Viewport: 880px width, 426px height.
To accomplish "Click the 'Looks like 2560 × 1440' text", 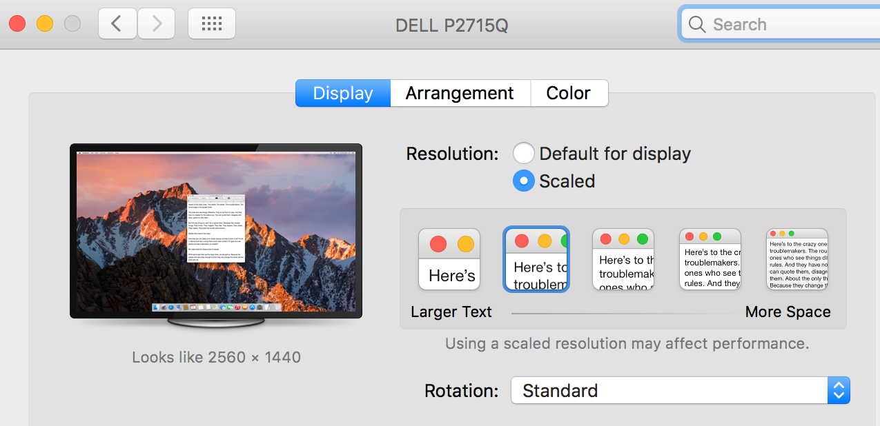I will 217,358.
